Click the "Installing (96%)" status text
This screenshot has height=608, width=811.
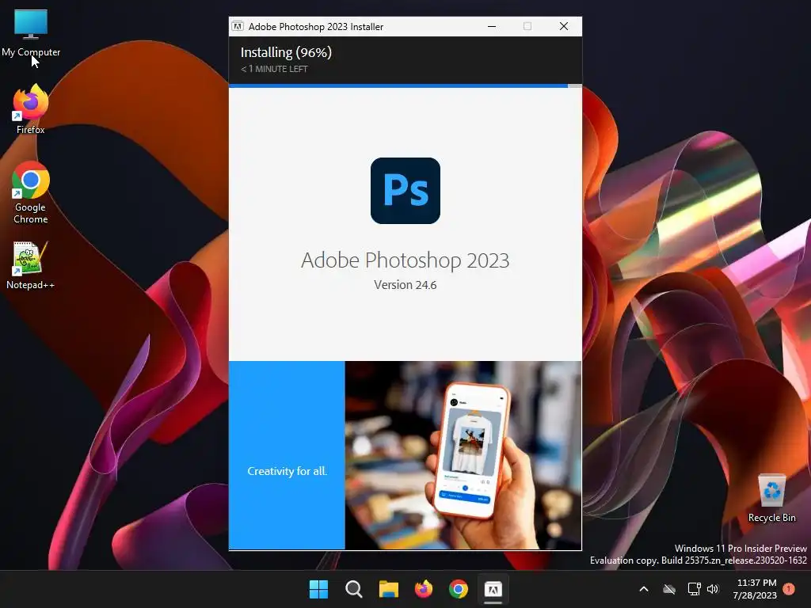click(x=286, y=52)
